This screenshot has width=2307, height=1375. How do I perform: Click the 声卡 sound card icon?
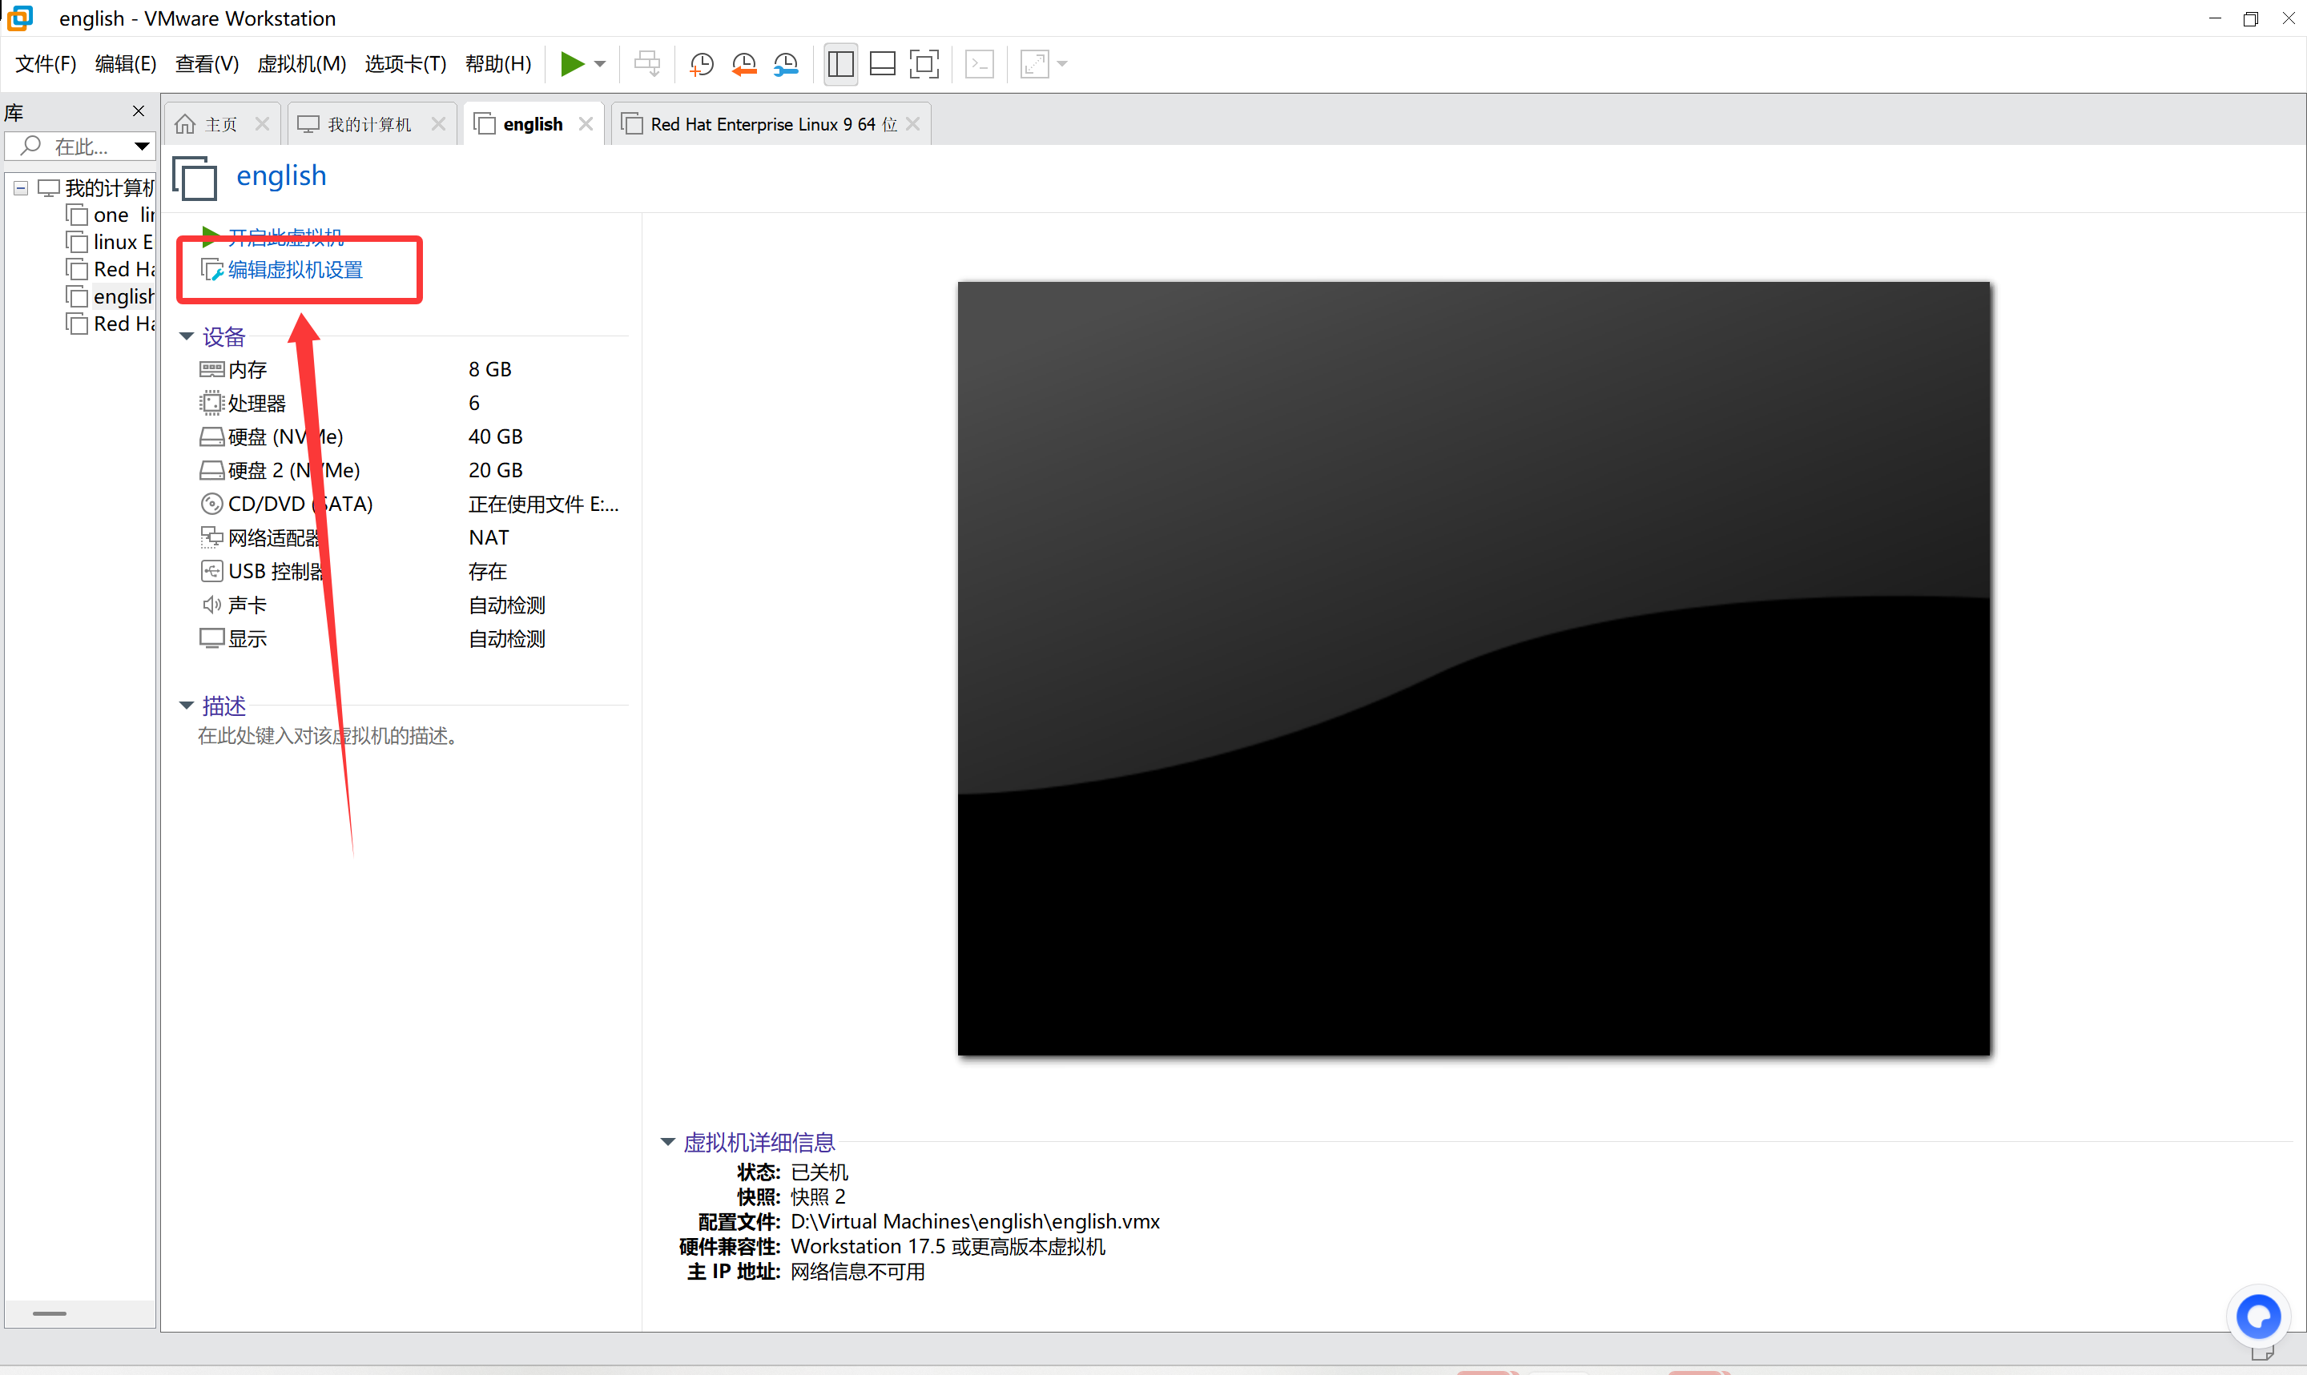point(211,605)
